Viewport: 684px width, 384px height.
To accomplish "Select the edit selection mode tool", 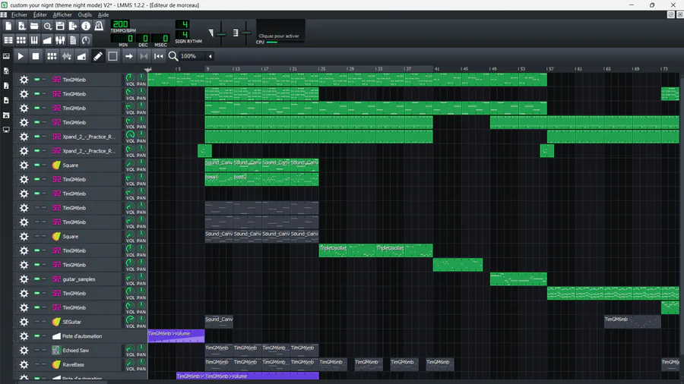I will coord(112,56).
